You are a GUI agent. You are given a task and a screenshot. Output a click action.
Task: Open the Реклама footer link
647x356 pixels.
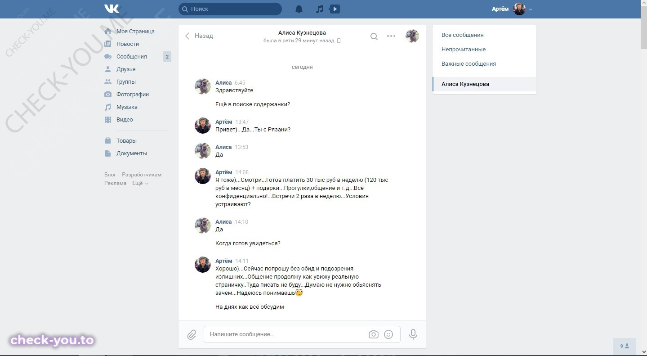[116, 183]
